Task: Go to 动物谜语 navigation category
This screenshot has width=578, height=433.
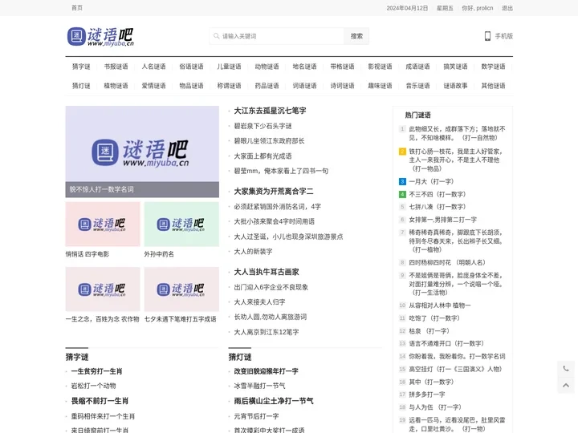Action: [x=267, y=67]
